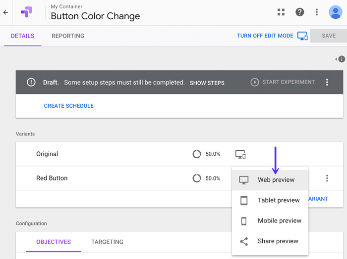
Task: Go back using the left arrow
Action: [6, 12]
